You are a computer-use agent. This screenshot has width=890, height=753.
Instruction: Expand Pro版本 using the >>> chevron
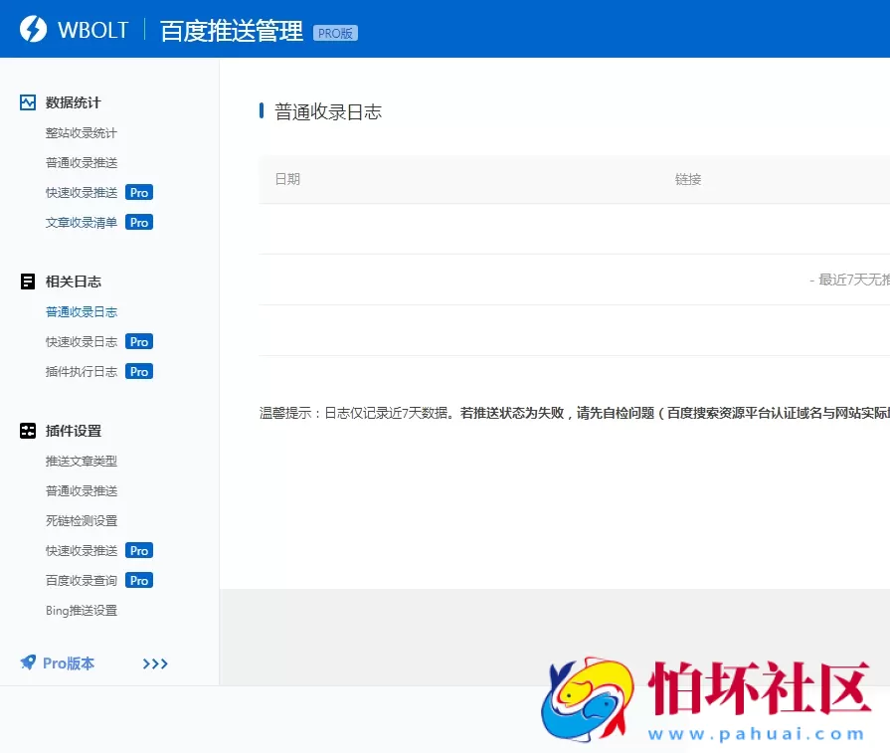coord(155,662)
